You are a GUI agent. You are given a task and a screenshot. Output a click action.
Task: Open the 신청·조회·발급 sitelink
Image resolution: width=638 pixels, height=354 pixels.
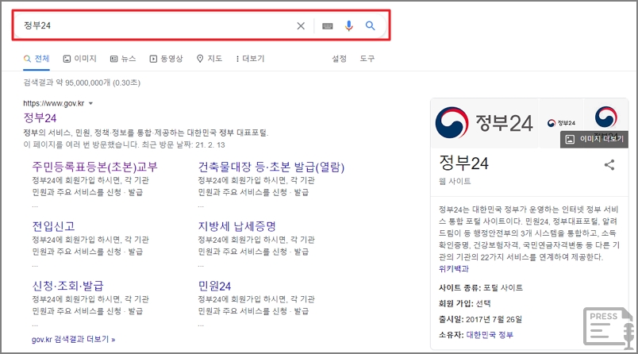68,286
